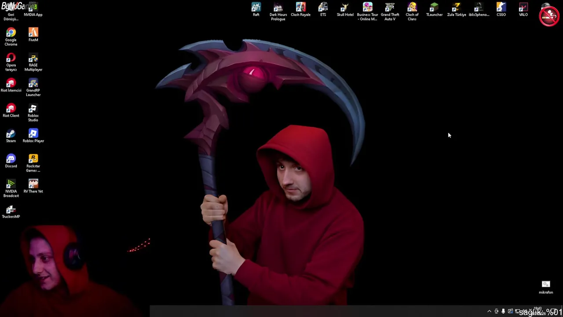This screenshot has width=563, height=317.
Task: Select the RV There Yet icon
Action: 33,186
